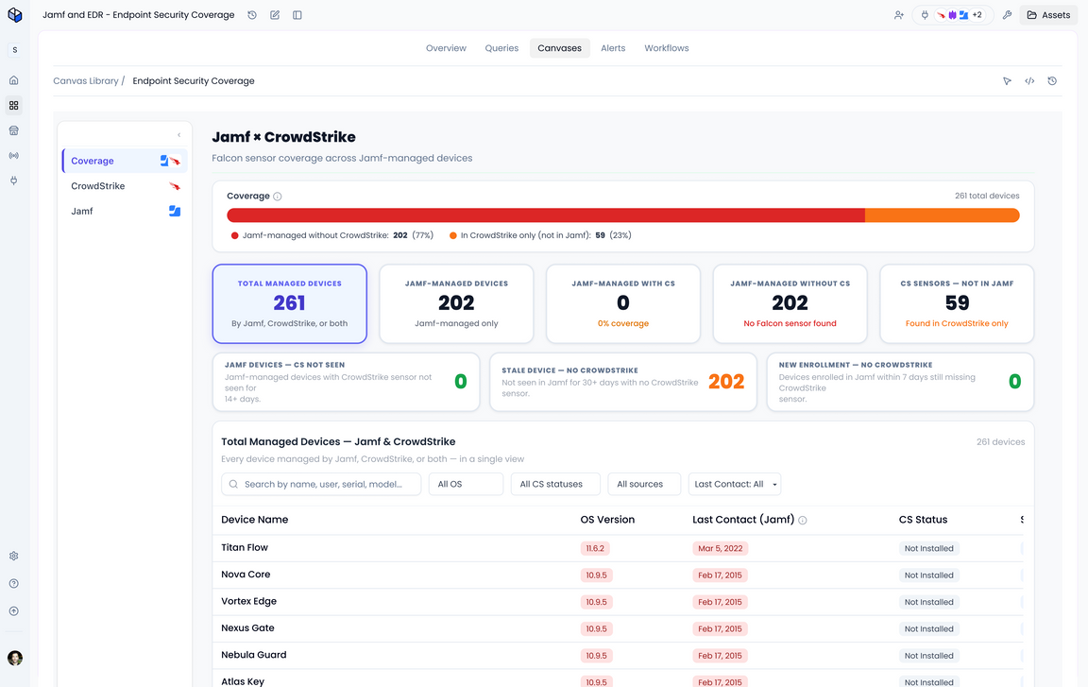The height and width of the screenshot is (687, 1088).
Task: Open the workspace 'S' switcher in sidebar
Action: tap(14, 50)
